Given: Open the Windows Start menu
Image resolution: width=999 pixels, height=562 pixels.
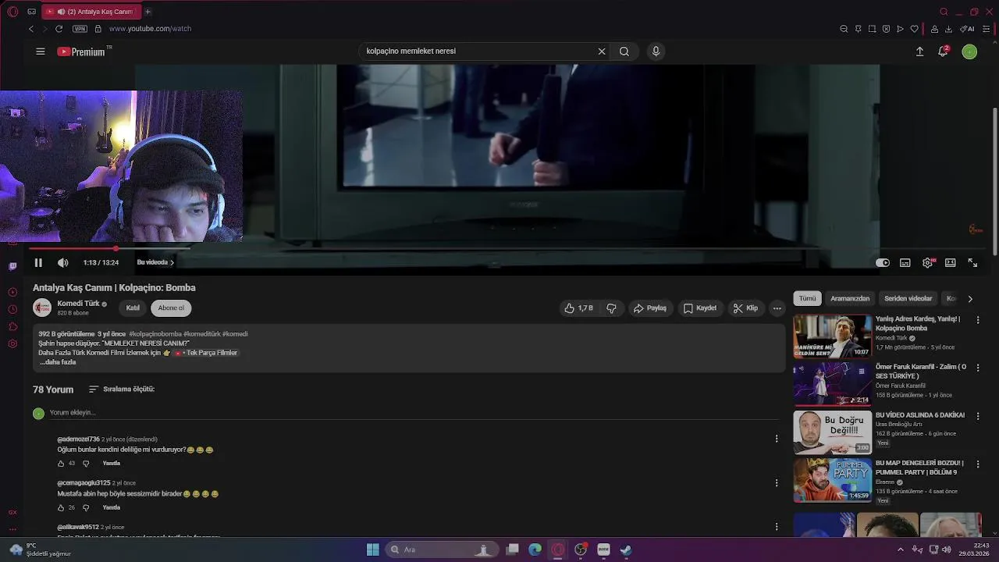Looking at the screenshot, I should point(373,550).
